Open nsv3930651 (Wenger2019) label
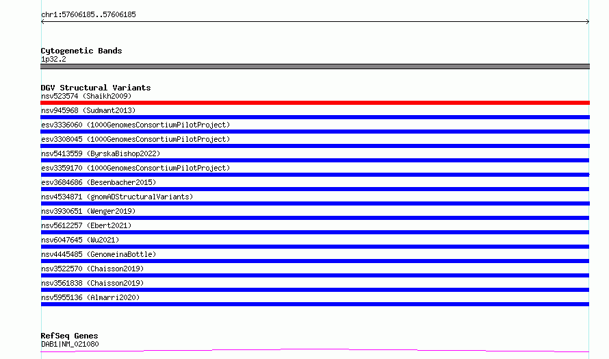The height and width of the screenshot is (359, 609). tap(88, 211)
